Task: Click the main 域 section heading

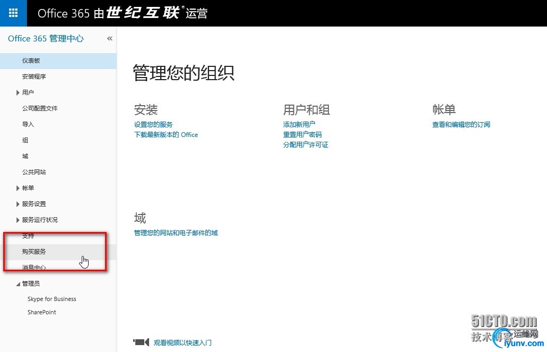Action: coord(140,218)
